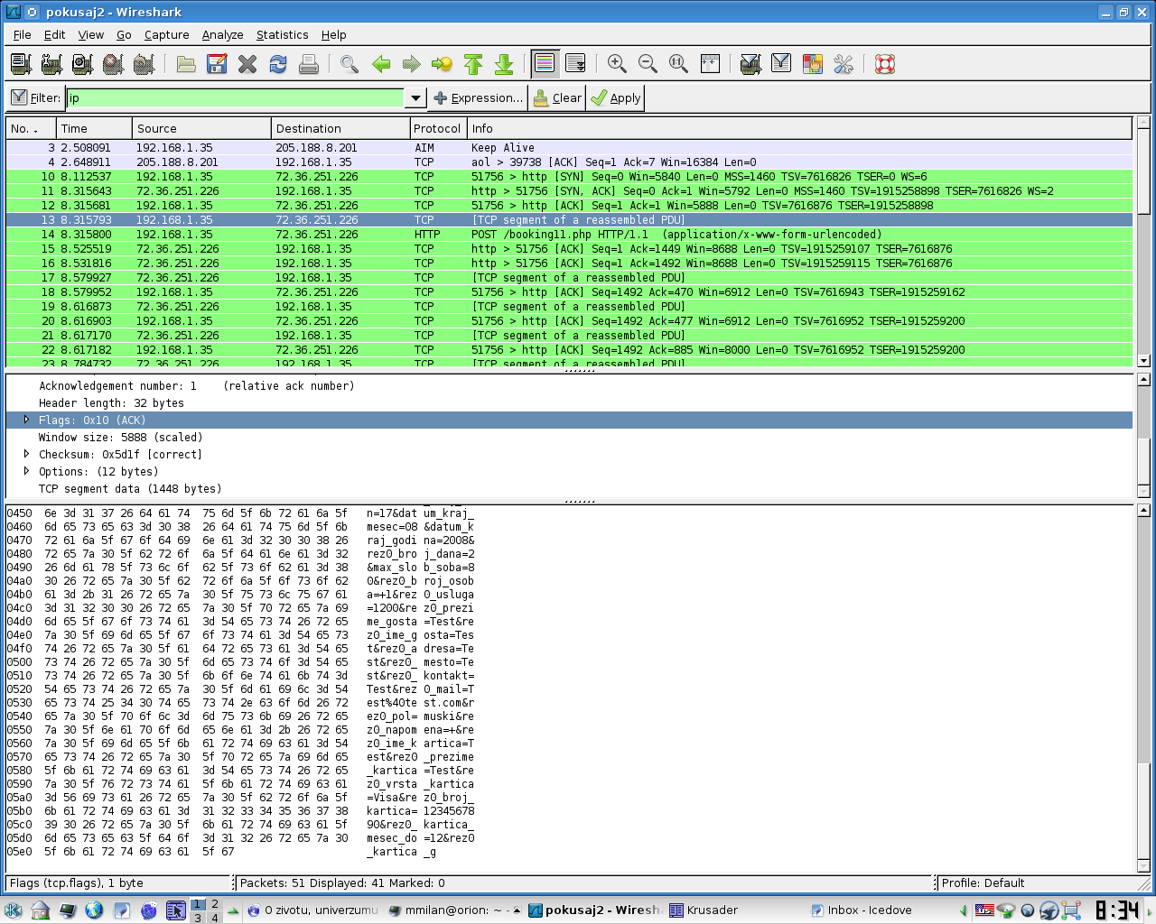Screen dimensions: 1156x924
Task: Click the Print packets icon
Action: pos(309,64)
